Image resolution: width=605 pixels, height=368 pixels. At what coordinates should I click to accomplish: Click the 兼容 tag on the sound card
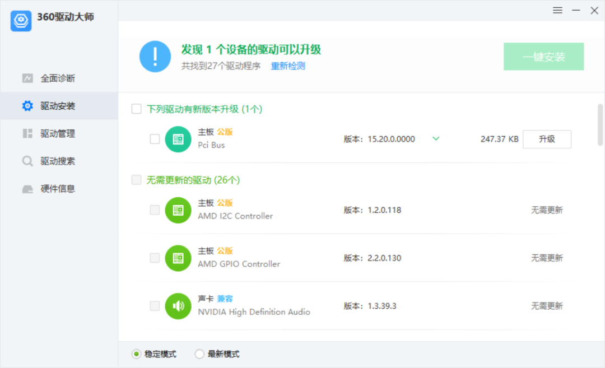[x=225, y=299]
